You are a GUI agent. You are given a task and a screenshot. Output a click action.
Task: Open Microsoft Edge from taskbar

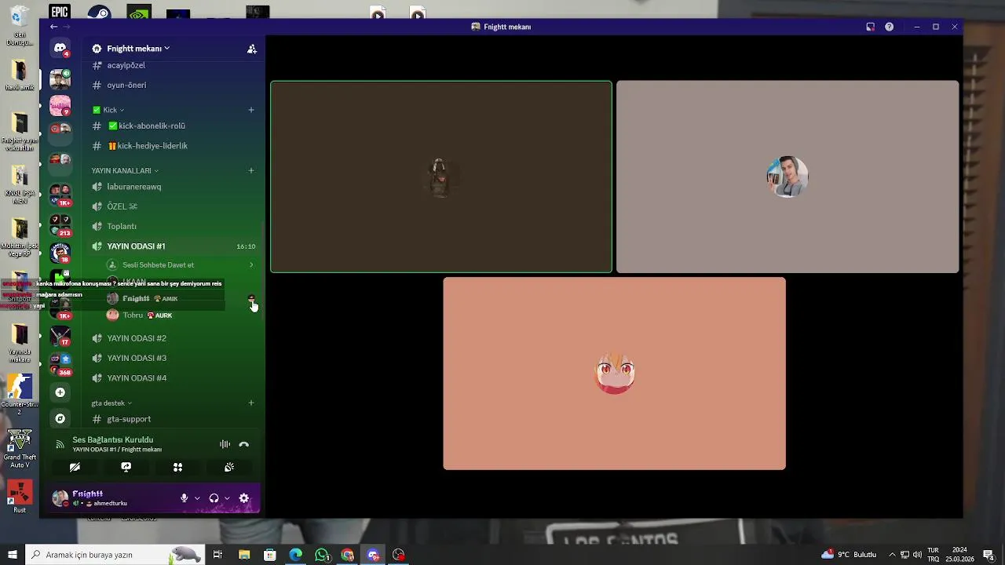point(295,555)
